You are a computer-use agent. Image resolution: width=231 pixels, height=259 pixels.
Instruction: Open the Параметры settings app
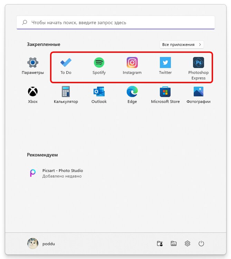tap(33, 66)
